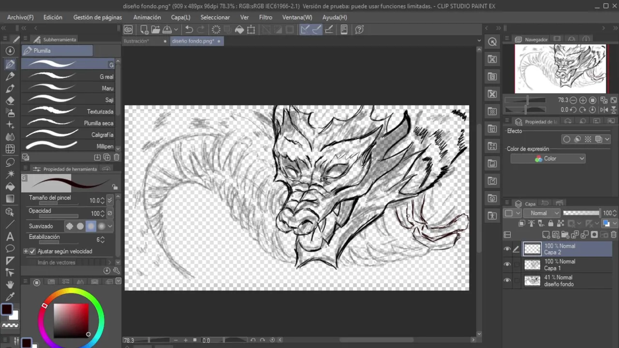619x348 pixels.
Task: Hide Capa 1 layer with eye icon
Action: [507, 265]
